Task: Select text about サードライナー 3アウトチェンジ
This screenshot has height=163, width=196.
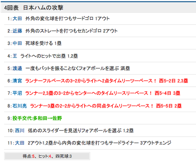Action: tap(100, 143)
